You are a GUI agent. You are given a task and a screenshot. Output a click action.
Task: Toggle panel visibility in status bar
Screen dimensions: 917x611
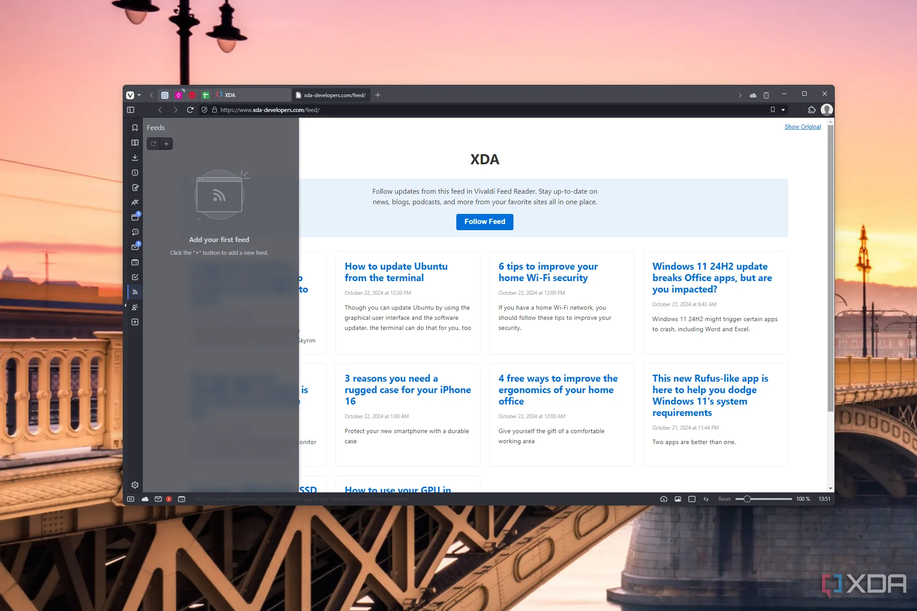131,499
